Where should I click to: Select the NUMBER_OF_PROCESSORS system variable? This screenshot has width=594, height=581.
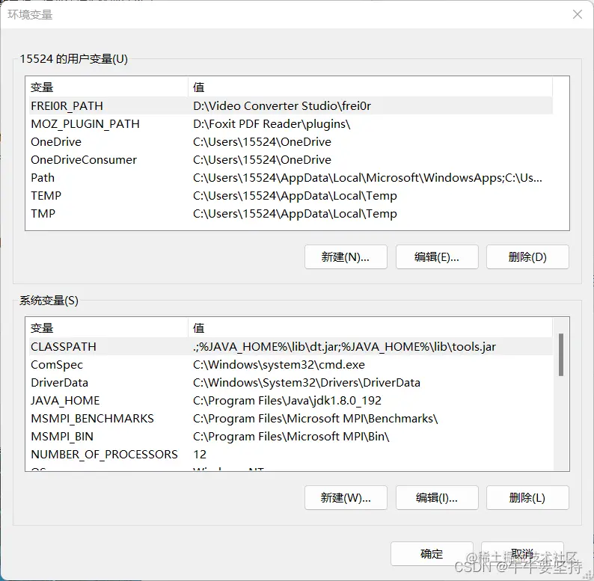click(290, 455)
